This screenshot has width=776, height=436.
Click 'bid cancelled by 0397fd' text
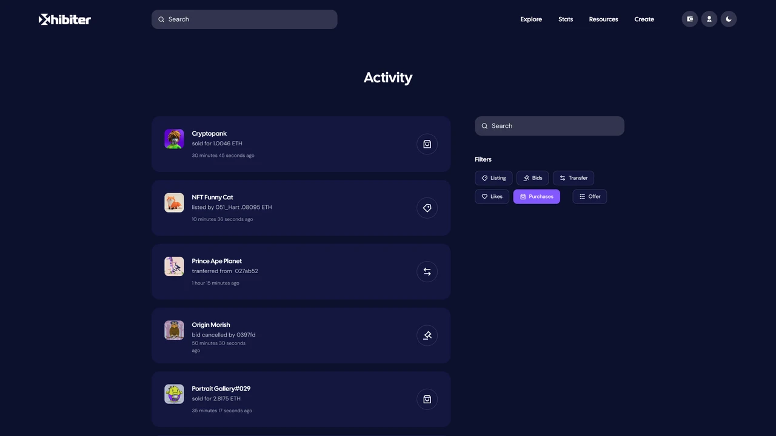[224, 335]
